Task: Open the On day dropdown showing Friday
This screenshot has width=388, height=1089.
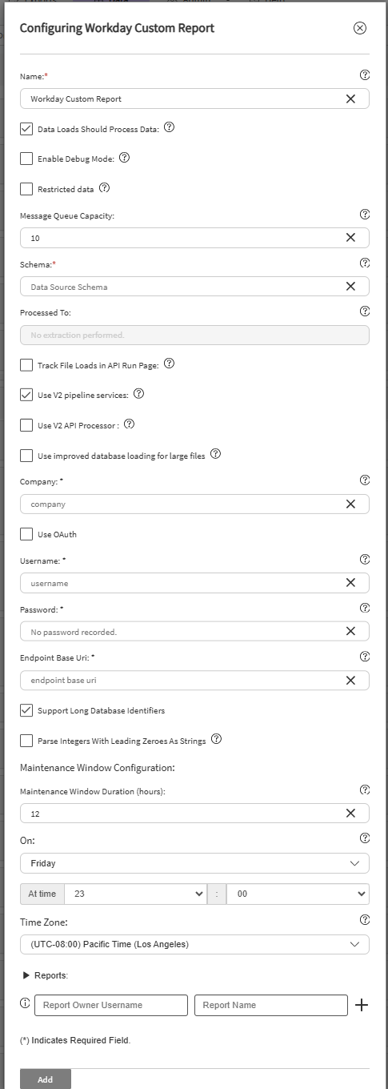Action: [194, 863]
